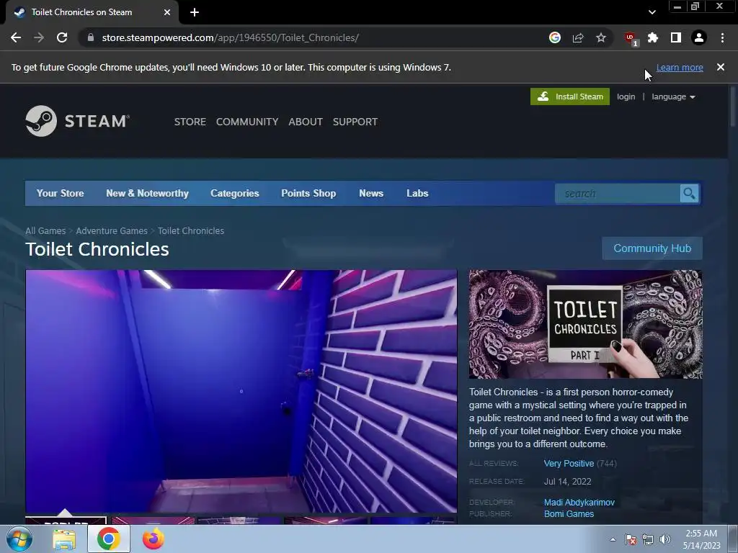Select the Your Store tab
738x553 pixels.
61,193
